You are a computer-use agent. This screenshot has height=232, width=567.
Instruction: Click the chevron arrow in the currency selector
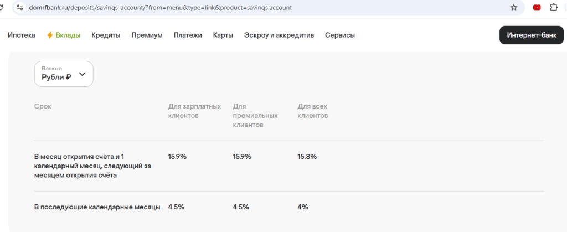pos(83,74)
